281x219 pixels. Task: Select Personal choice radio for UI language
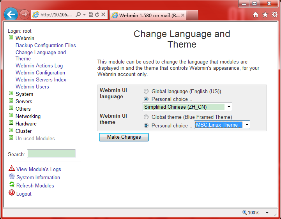pos(146,99)
